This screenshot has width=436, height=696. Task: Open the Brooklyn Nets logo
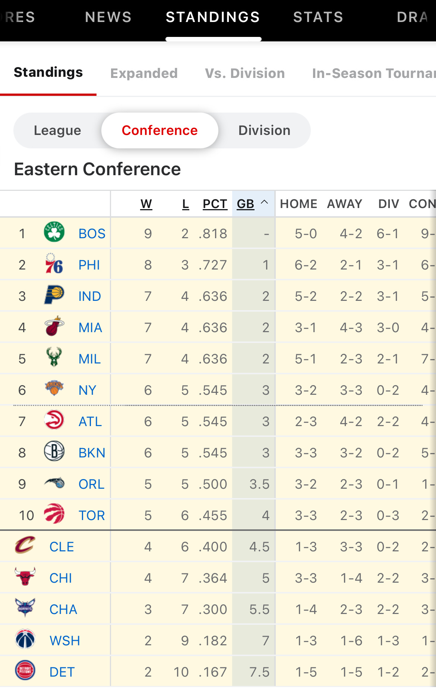coord(54,451)
